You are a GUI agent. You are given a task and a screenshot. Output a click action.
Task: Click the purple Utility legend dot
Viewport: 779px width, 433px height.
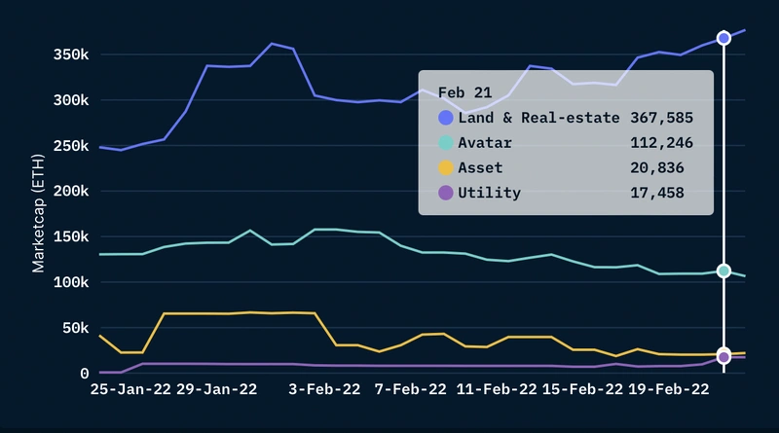point(447,193)
